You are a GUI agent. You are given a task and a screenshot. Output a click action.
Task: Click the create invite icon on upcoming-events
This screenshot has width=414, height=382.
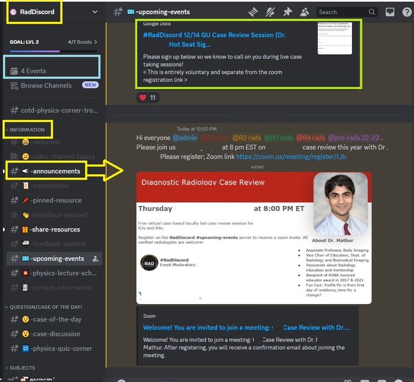tap(96, 259)
